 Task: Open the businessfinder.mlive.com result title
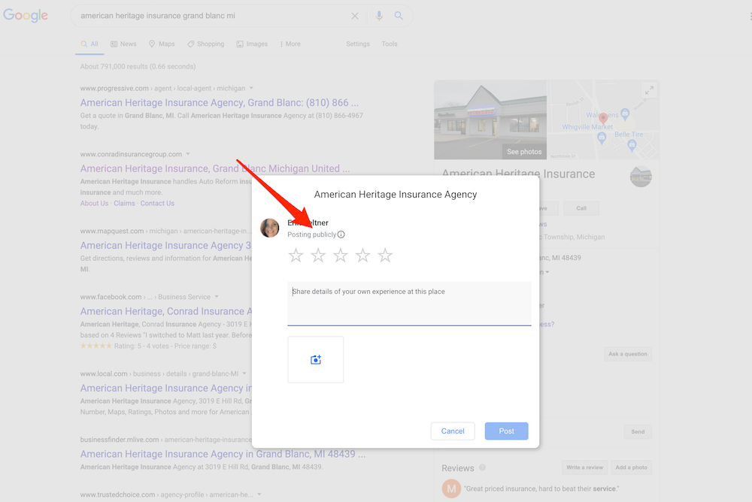223,454
